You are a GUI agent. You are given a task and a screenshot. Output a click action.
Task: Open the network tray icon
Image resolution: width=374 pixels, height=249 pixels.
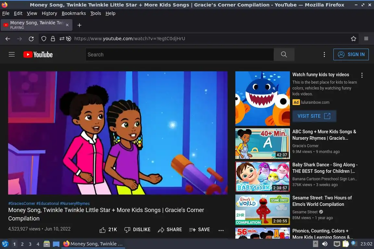coord(337,244)
